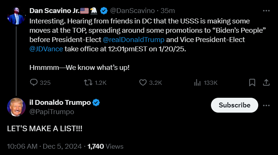Click the share icon on Scavino's post
Viewport: 278px width, 155px height.
[266, 83]
